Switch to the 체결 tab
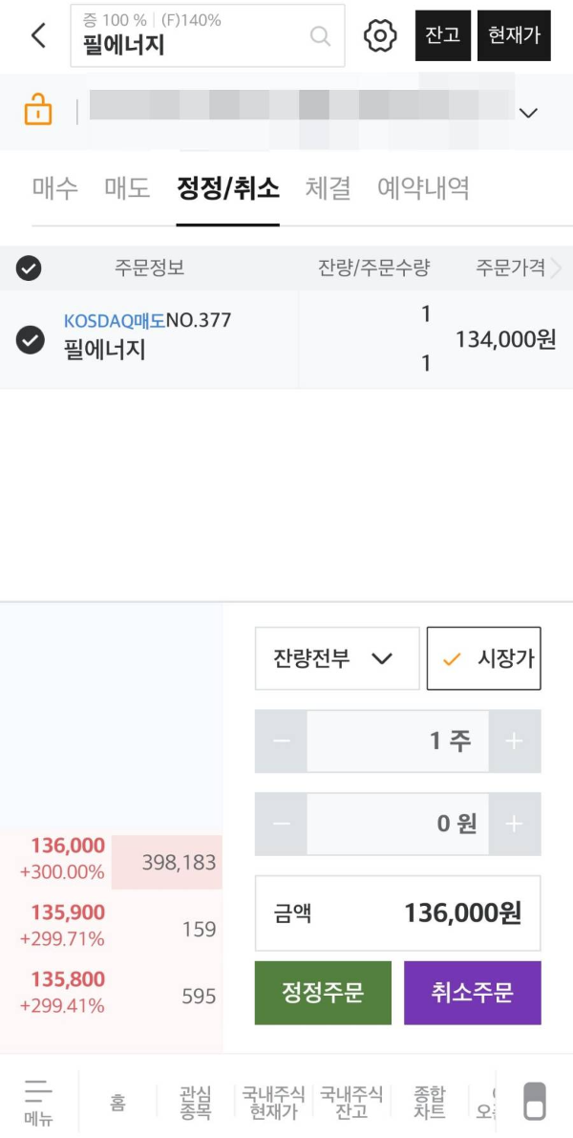This screenshot has width=573, height=1138. tap(328, 188)
